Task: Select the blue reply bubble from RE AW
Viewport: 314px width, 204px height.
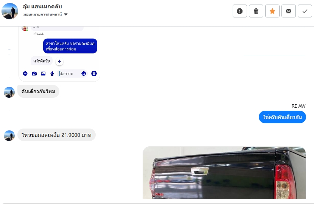Action: (x=282, y=117)
